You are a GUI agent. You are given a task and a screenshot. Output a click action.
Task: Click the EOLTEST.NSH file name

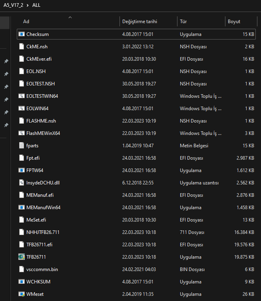point(40,84)
